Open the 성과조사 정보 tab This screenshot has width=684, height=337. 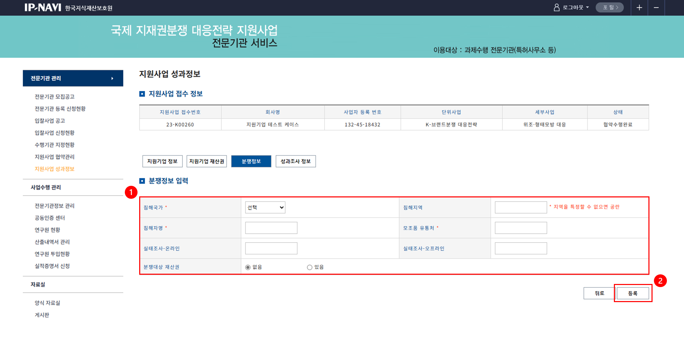(295, 161)
